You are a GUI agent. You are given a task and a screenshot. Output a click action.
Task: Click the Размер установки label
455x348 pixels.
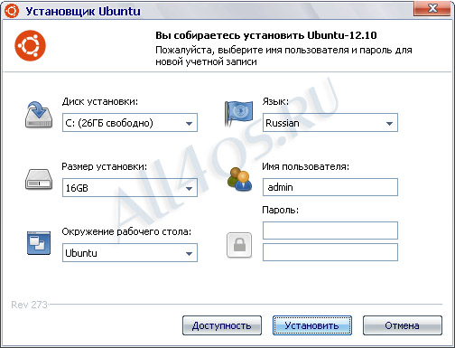pyautogui.click(x=105, y=166)
